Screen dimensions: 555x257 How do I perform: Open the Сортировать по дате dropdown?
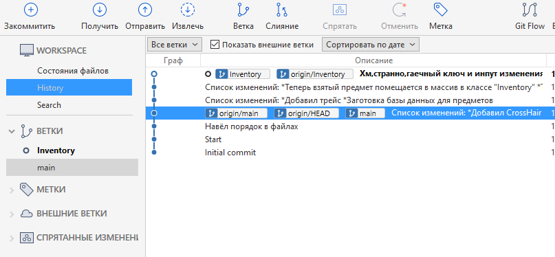(370, 45)
